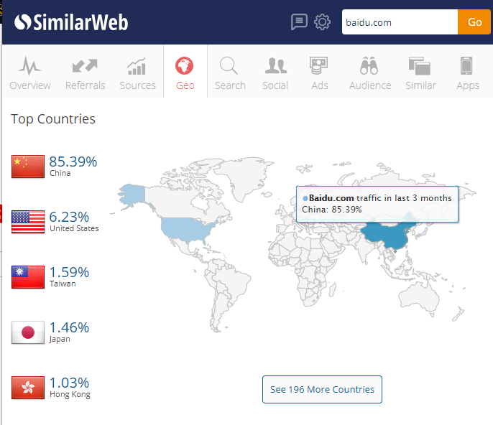
Task: Open the Audience tab
Action: pyautogui.click(x=369, y=73)
